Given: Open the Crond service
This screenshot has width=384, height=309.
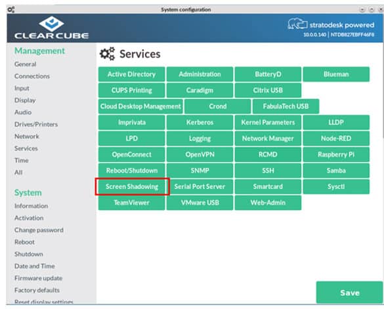Looking at the screenshot, I should (x=218, y=106).
